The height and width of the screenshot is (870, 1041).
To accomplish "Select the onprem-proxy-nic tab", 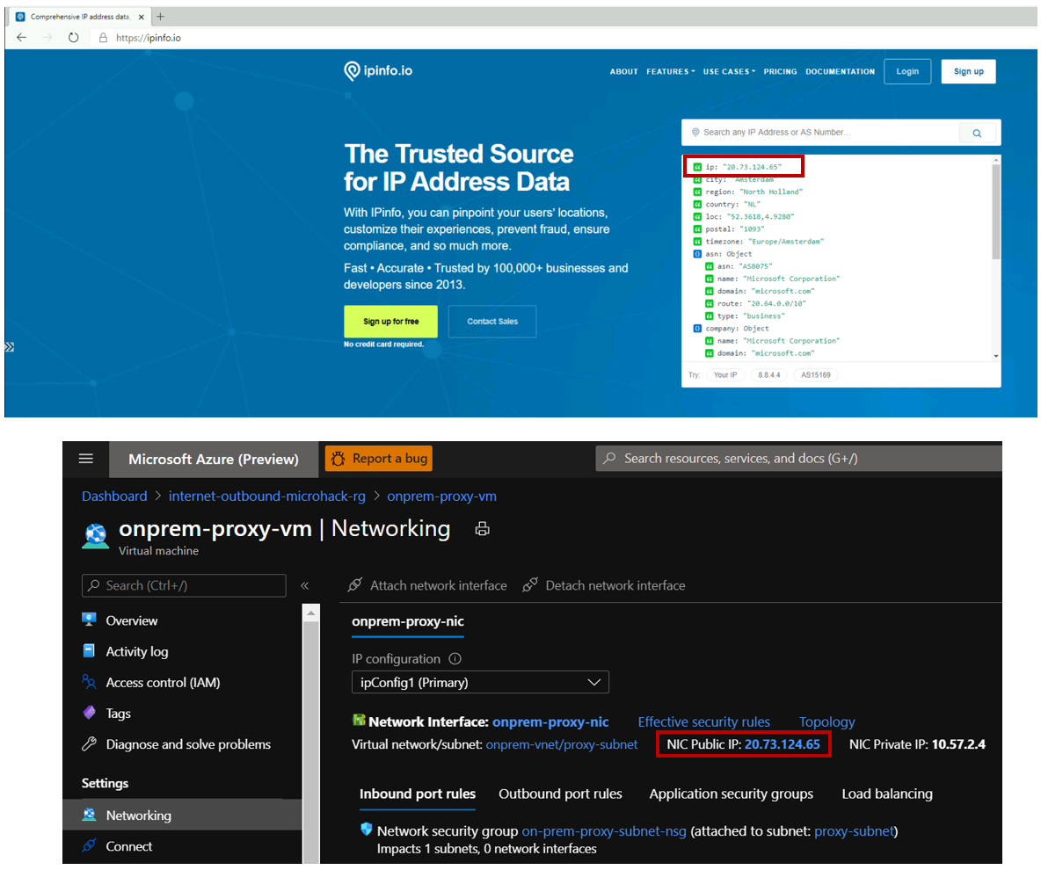I will point(408,622).
